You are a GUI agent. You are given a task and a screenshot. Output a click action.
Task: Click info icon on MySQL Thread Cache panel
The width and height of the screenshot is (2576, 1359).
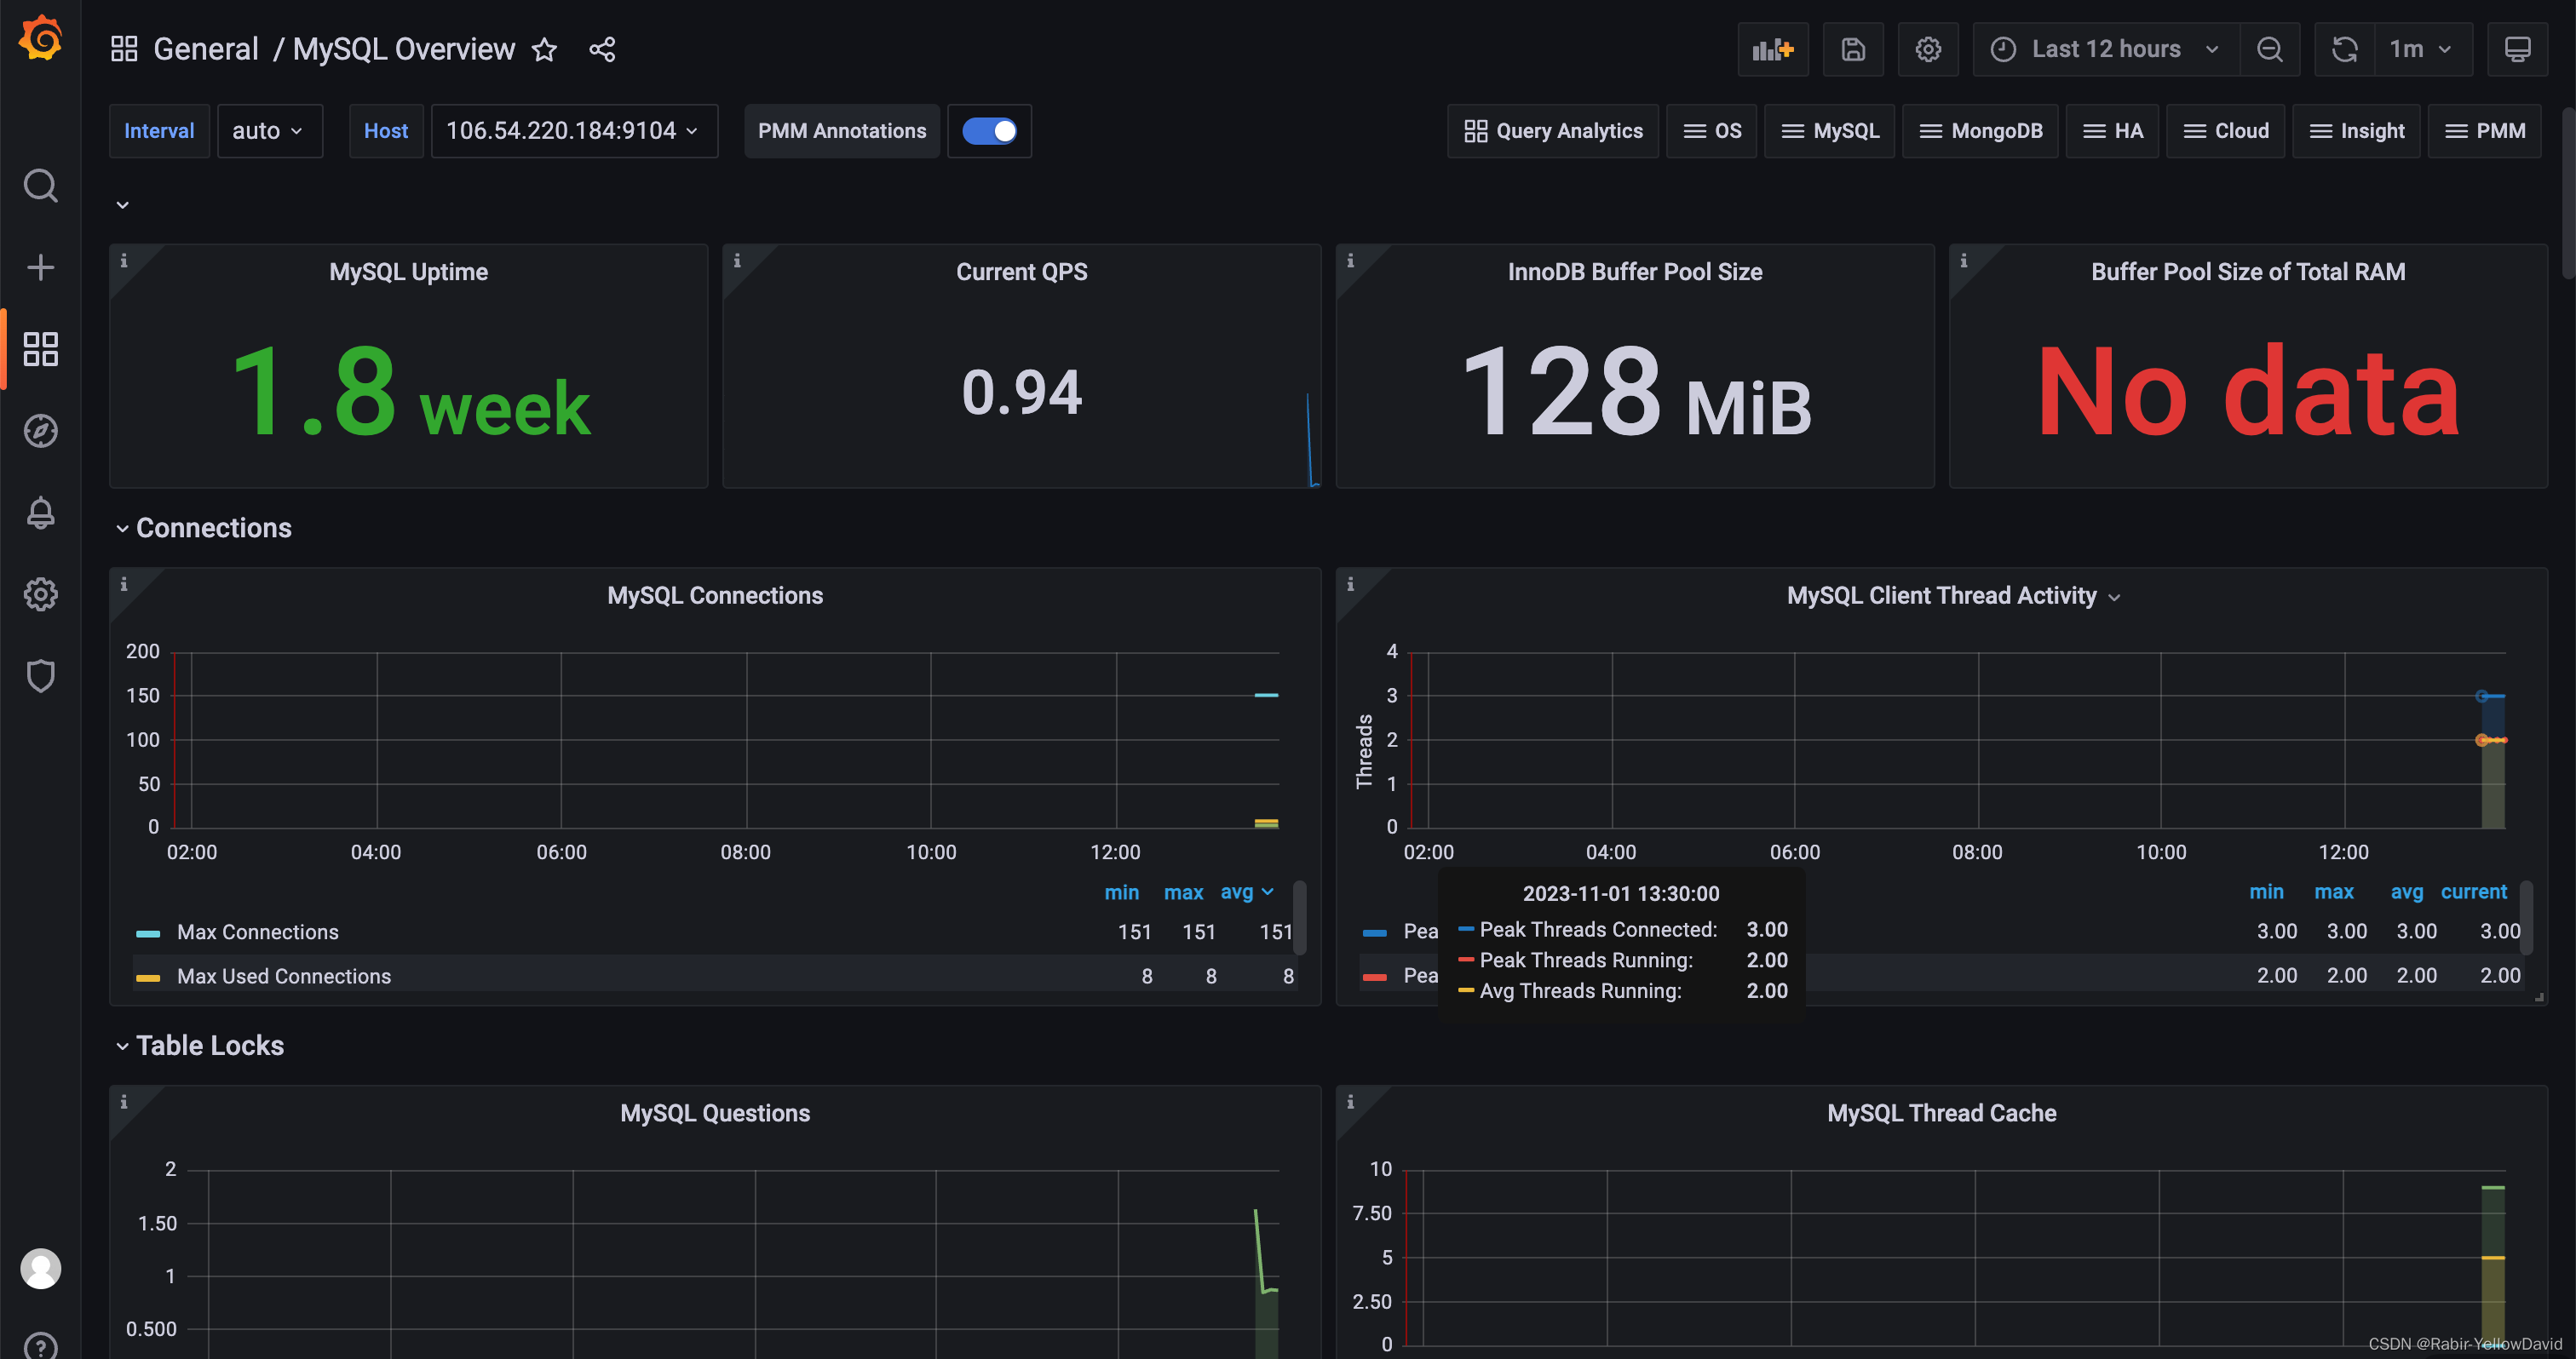(1350, 1102)
